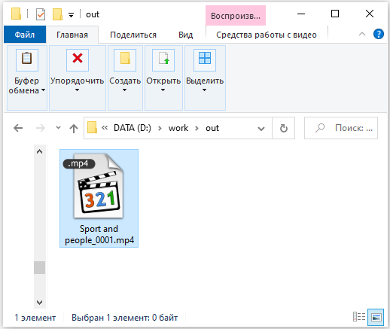
Task: Switch to details view in status bar
Action: click(359, 317)
